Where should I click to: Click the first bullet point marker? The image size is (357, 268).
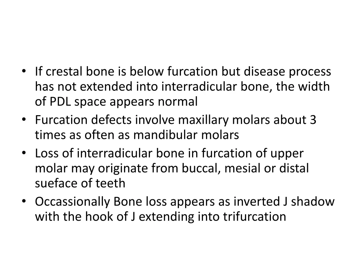tap(23, 72)
